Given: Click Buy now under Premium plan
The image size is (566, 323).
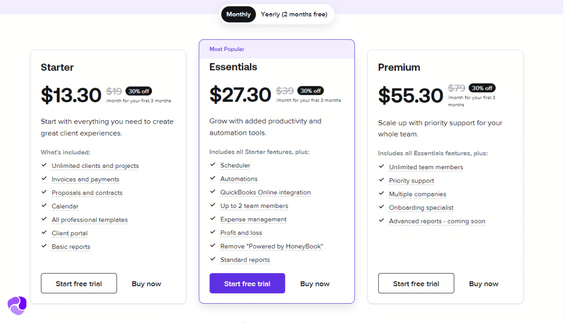Looking at the screenshot, I should pyautogui.click(x=483, y=284).
